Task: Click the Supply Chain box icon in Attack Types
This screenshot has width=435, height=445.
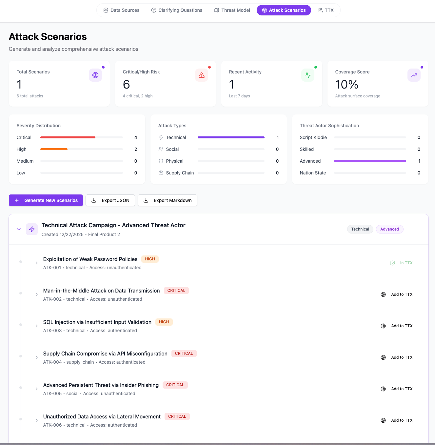Action: pyautogui.click(x=161, y=173)
